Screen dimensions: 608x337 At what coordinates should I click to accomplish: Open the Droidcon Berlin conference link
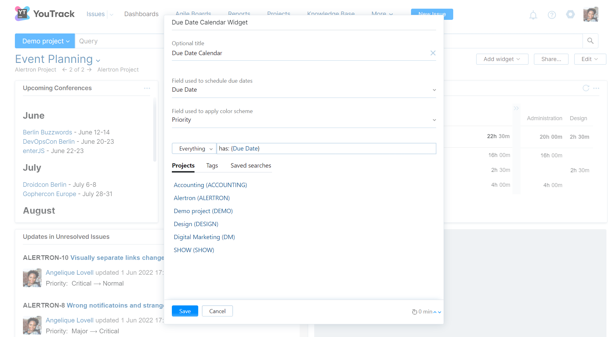pos(45,184)
